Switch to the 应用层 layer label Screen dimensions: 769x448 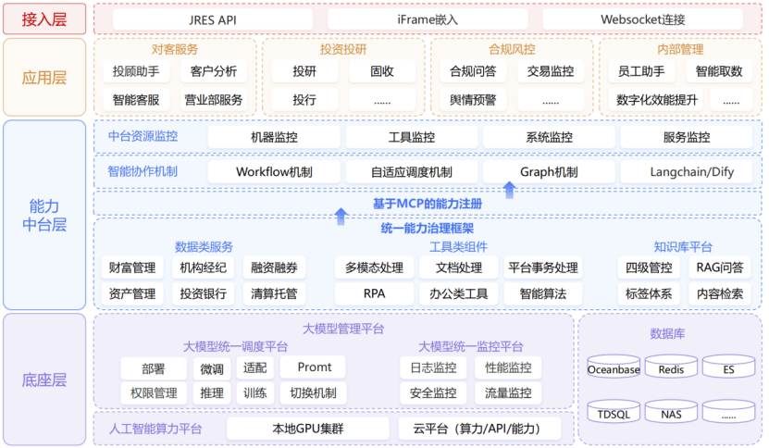pos(43,77)
